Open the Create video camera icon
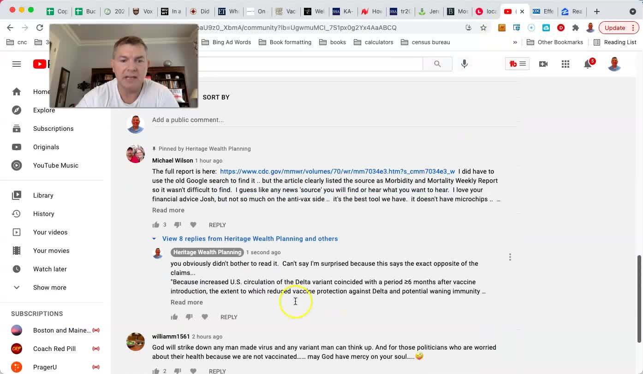 pyautogui.click(x=543, y=64)
